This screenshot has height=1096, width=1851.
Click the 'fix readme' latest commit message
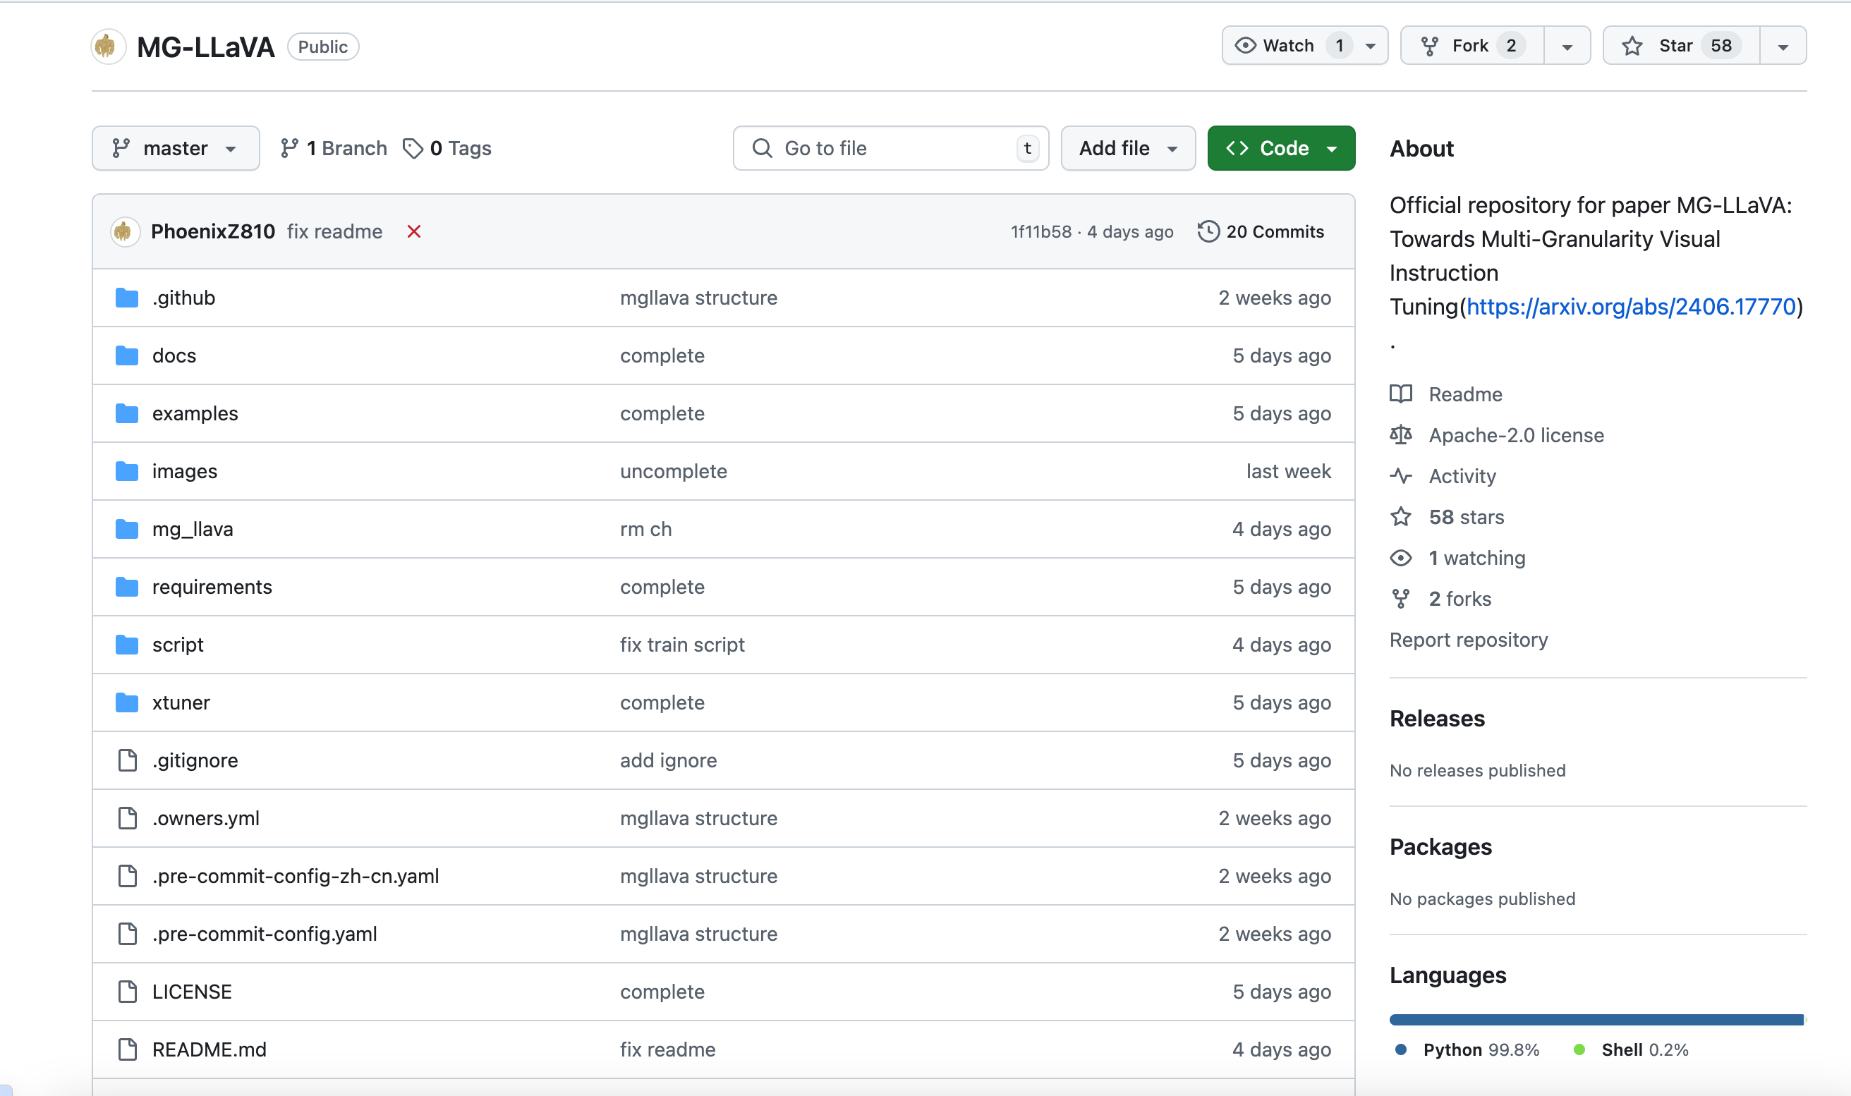[334, 232]
